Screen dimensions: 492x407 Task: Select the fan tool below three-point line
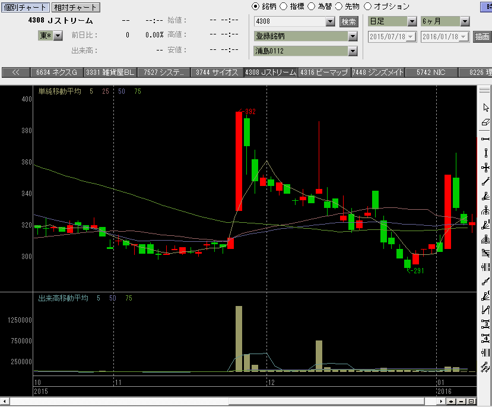tap(485, 296)
